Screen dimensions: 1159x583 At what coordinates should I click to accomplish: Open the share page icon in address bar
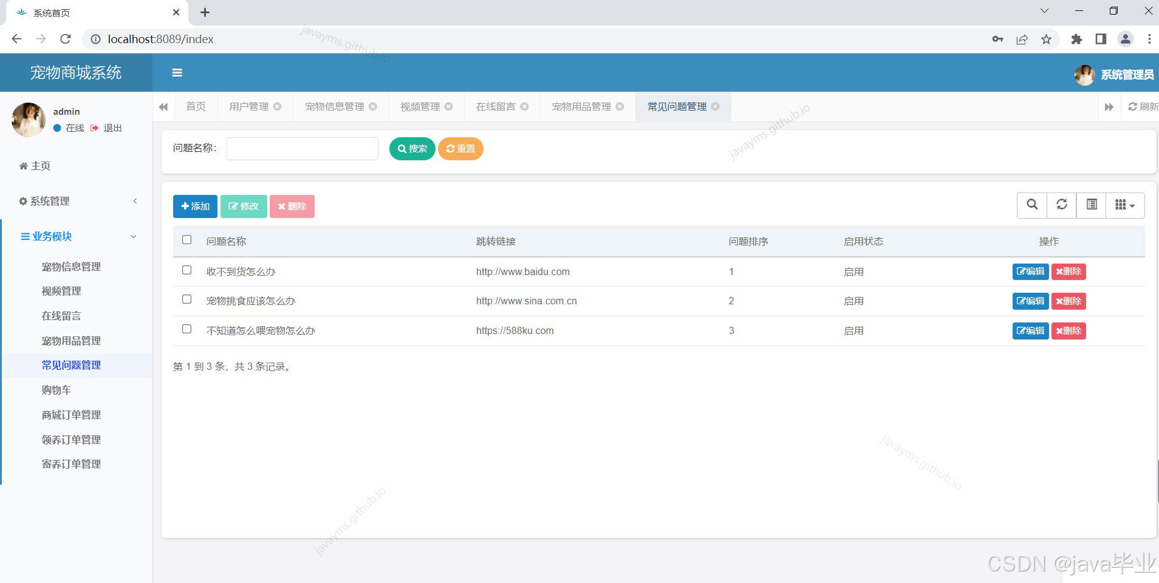(x=1022, y=39)
